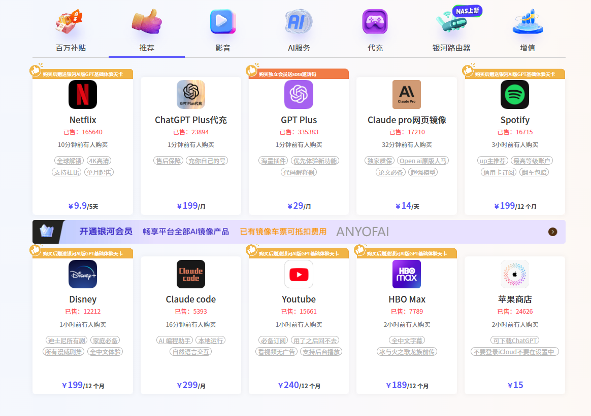Click the AI 编程助手 tag
Viewport: 591px width, 416px height.
175,341
